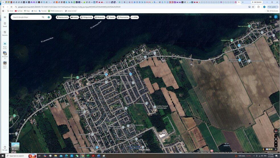Screen dimensions: 280x158
Task: Open Chrome three-dot menu beside Finish update
Action: tap(277, 7)
